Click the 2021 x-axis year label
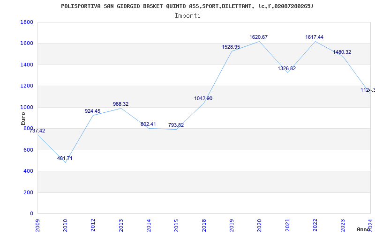 287,225
